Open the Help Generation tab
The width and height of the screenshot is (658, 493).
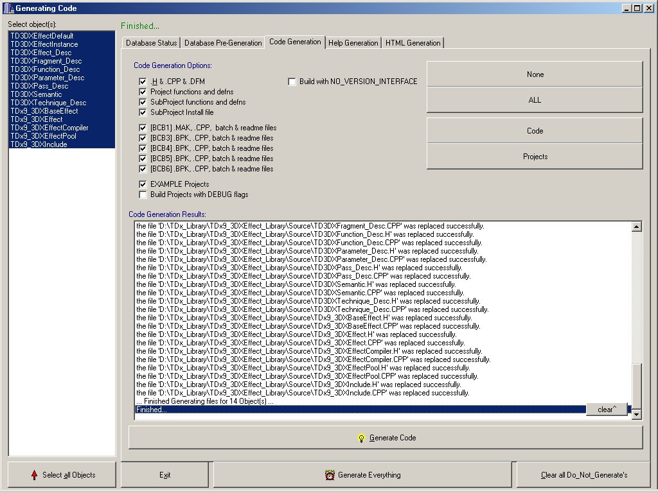click(353, 43)
